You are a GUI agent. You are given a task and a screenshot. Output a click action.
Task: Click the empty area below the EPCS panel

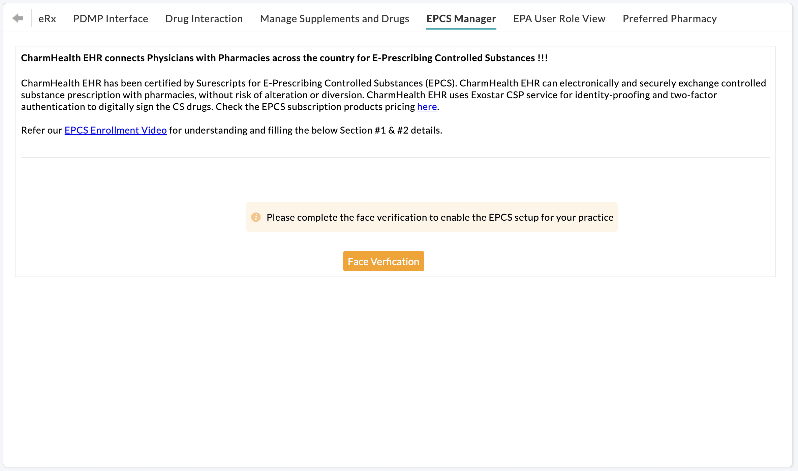click(x=395, y=370)
